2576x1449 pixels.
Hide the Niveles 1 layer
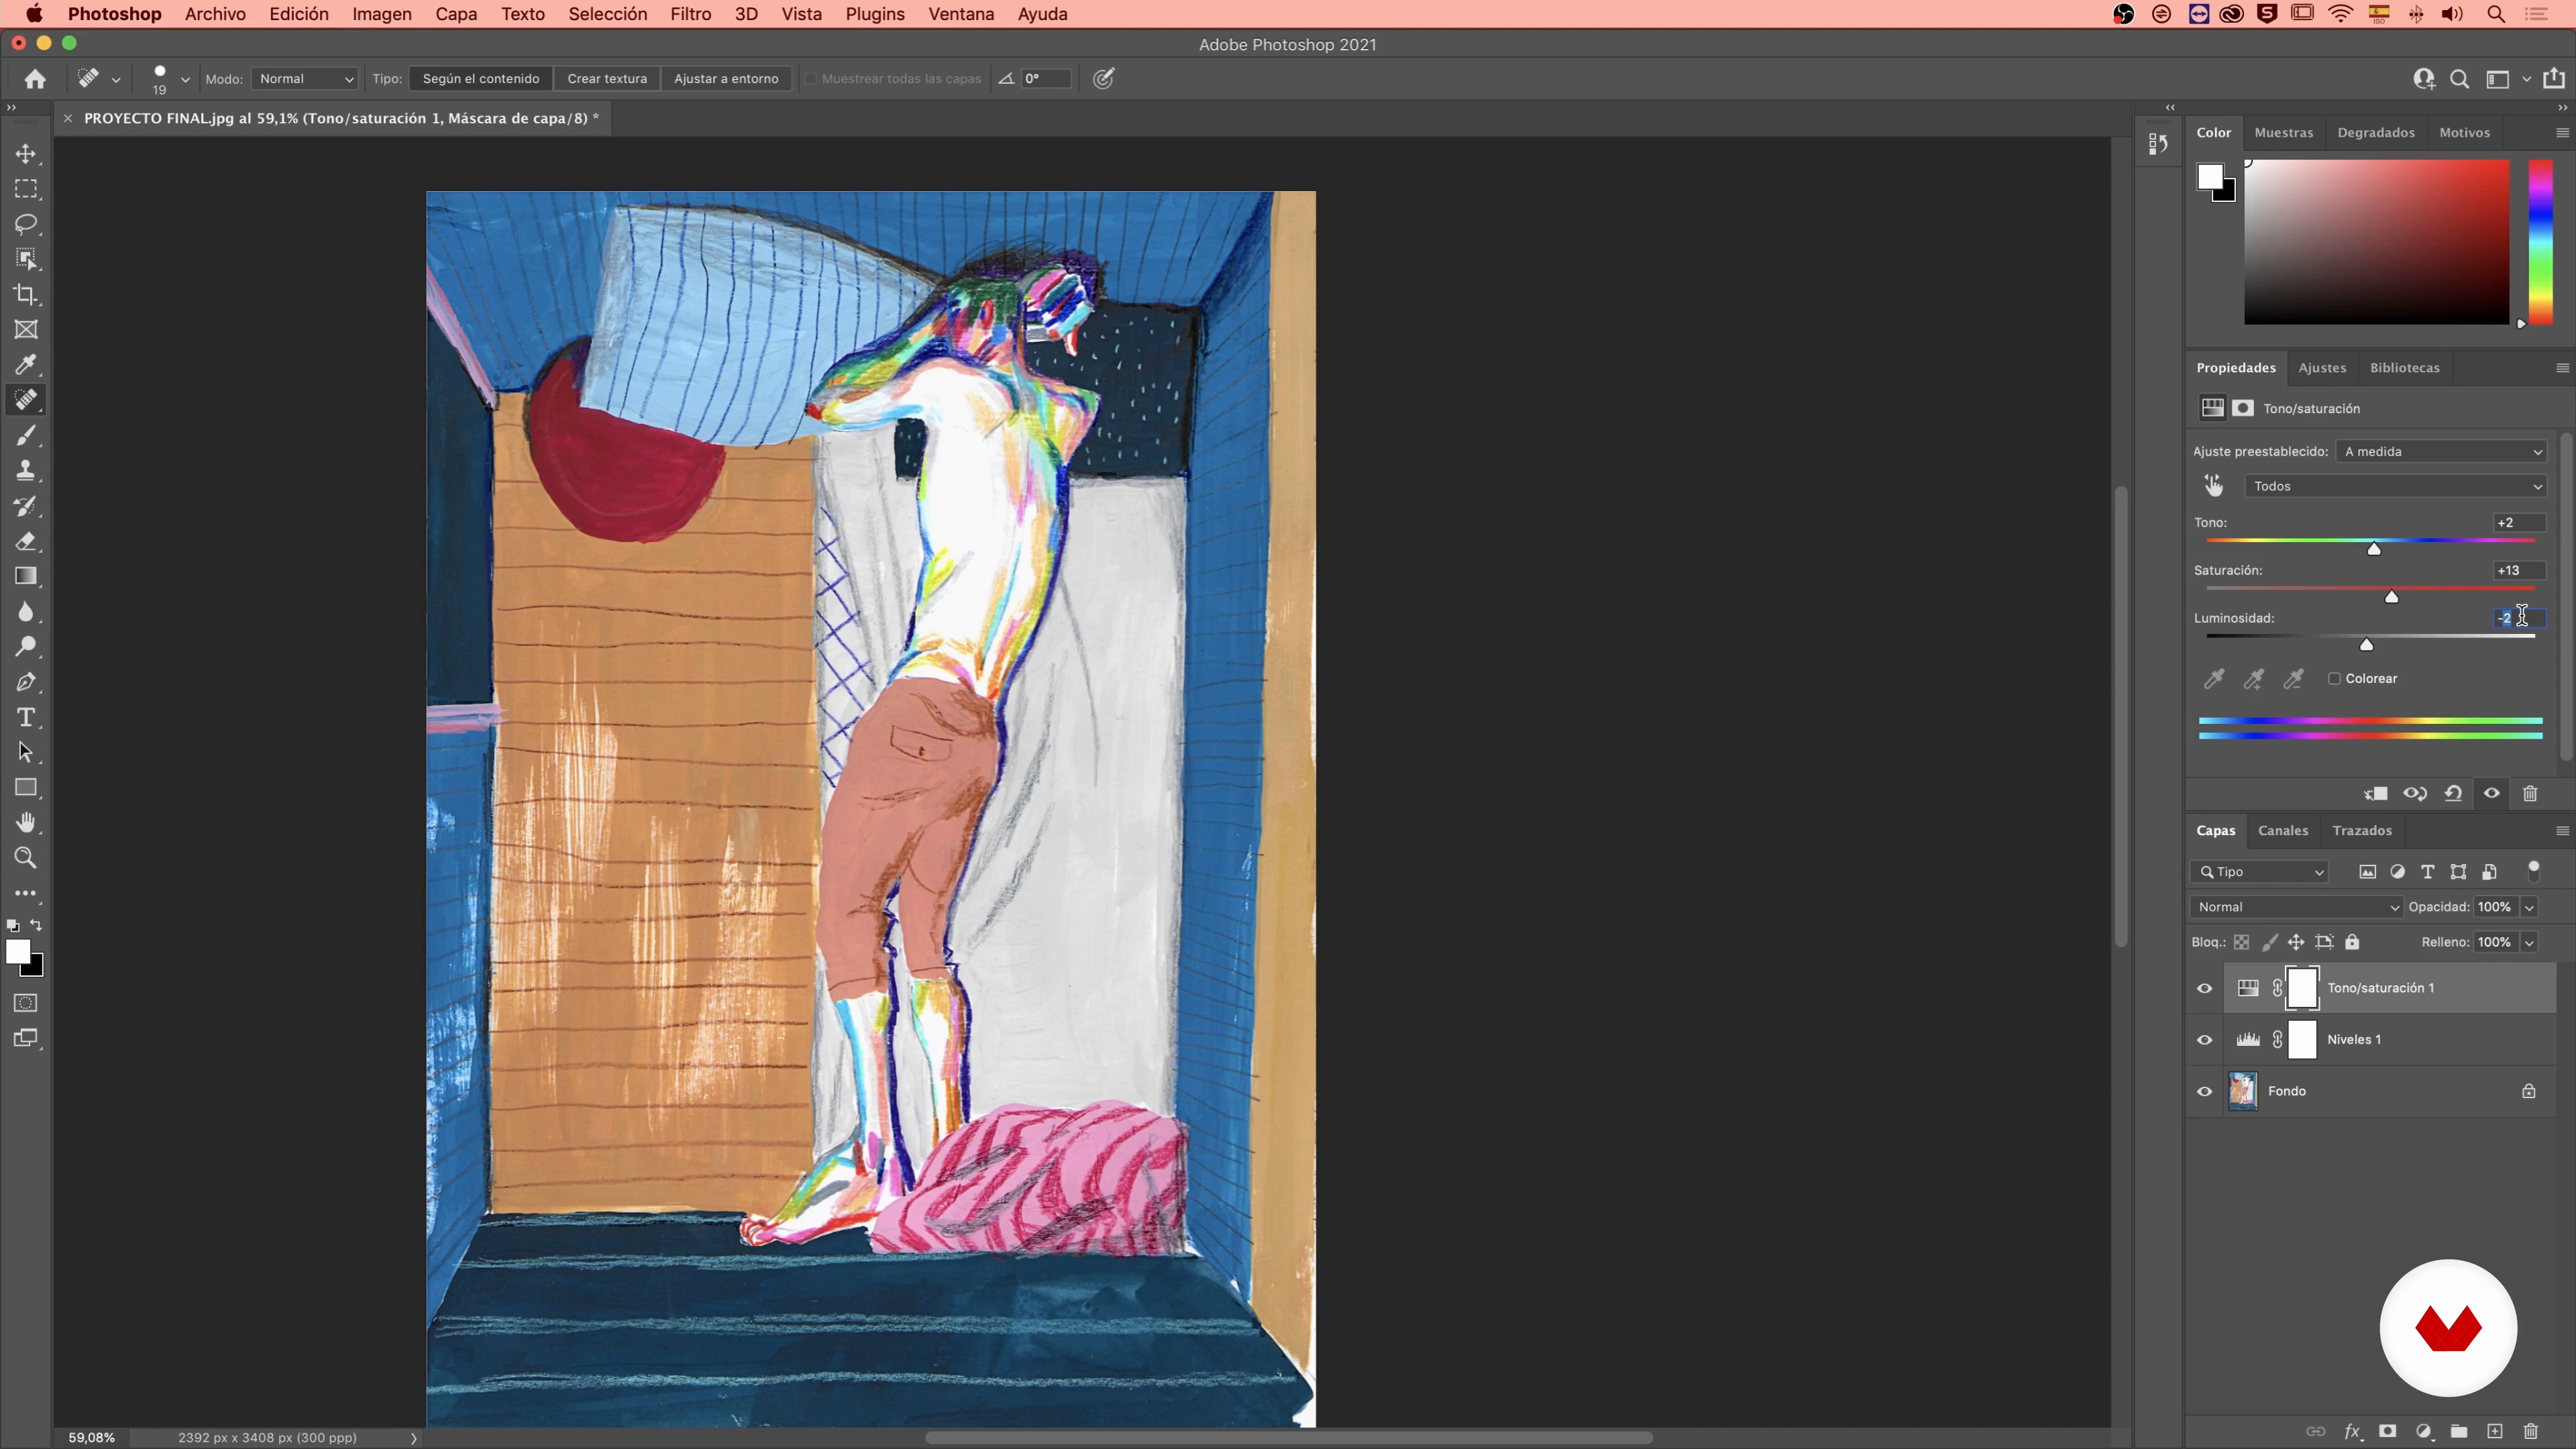point(2204,1040)
